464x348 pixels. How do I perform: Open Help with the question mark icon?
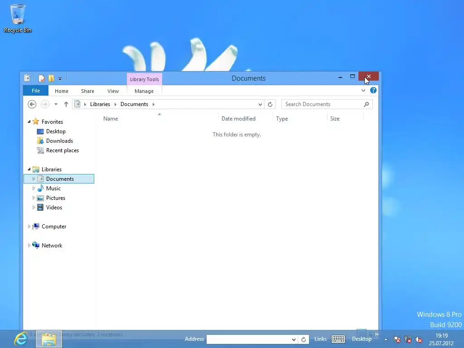[x=373, y=90]
